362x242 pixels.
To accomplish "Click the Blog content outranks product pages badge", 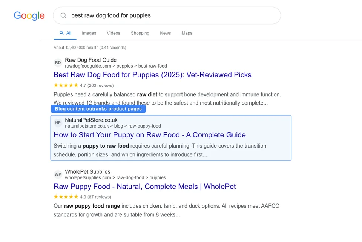I will (x=98, y=109).
